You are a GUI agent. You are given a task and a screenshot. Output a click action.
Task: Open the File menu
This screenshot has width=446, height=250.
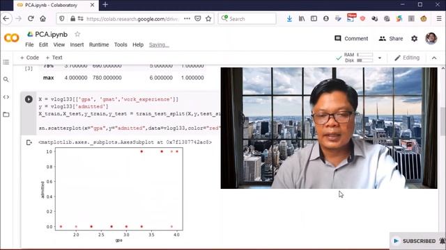click(29, 44)
